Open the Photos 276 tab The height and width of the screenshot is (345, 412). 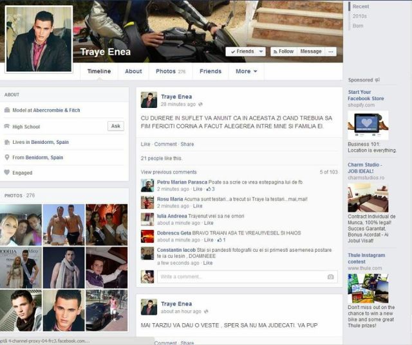(170, 71)
